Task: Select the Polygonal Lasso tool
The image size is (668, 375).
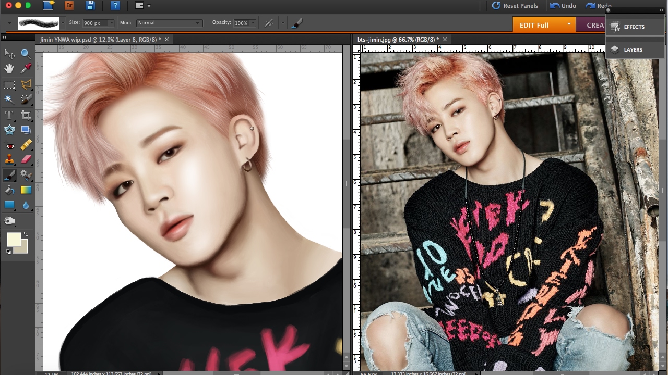Action: point(26,84)
